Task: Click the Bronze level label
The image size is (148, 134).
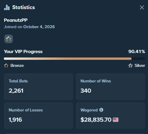Action: click(17, 65)
